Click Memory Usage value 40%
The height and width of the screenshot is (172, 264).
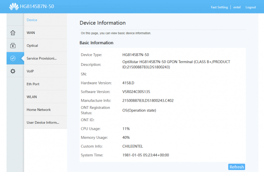126,137
